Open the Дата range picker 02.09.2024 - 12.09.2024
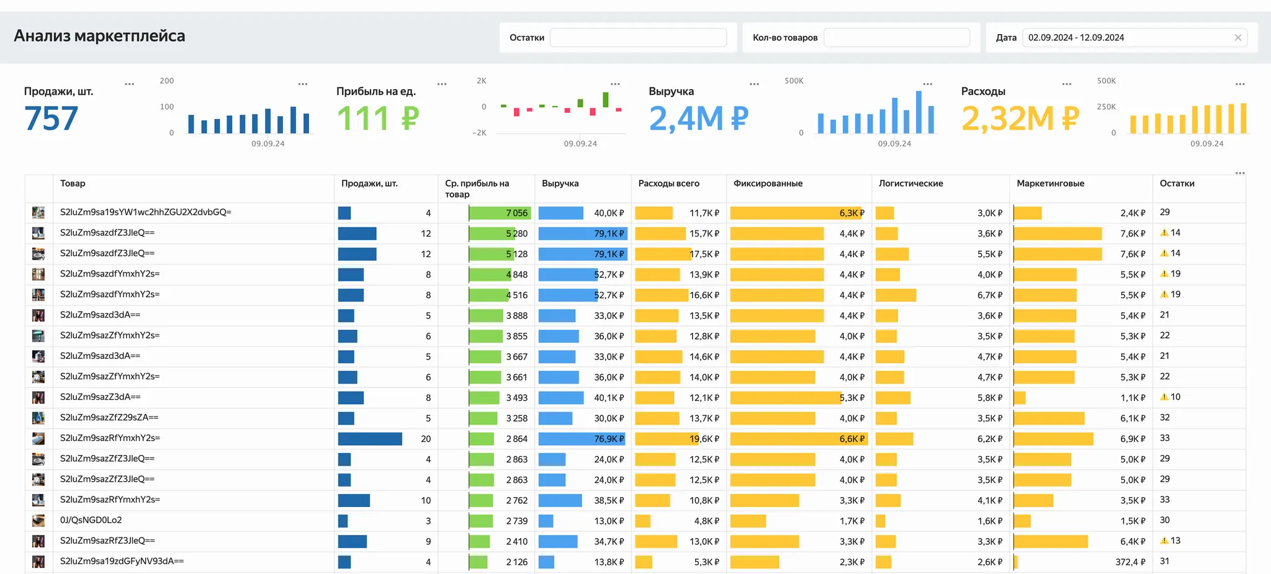The width and height of the screenshot is (1271, 574). pos(1126,38)
